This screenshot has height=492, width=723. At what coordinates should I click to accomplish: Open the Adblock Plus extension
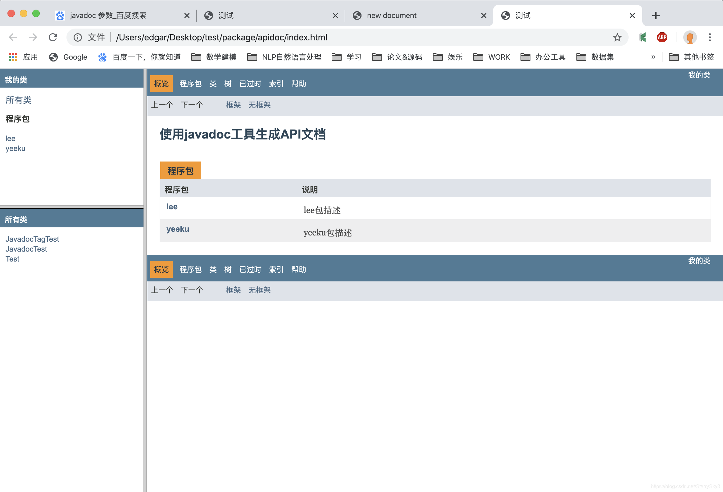tap(662, 37)
